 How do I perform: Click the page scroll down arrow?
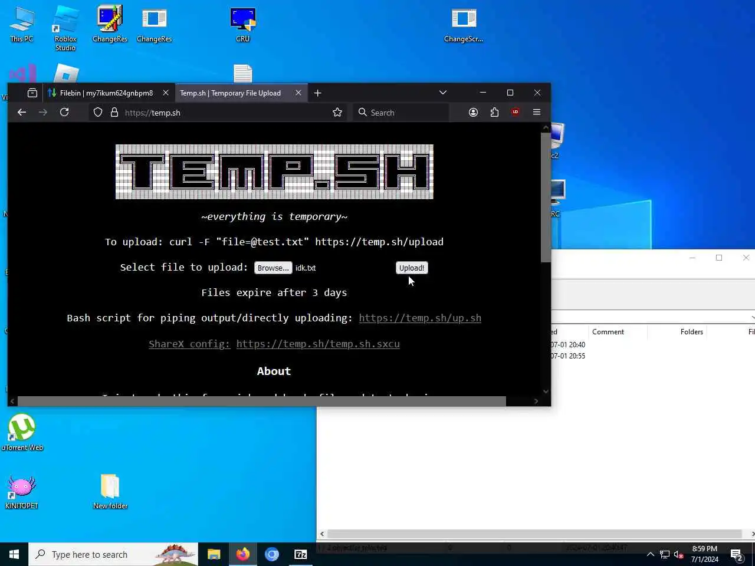[x=546, y=391]
